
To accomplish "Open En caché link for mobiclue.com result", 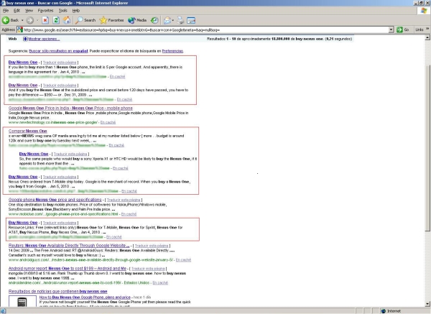I will point(129,214).
